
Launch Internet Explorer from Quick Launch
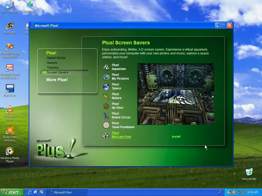click(x=30, y=192)
